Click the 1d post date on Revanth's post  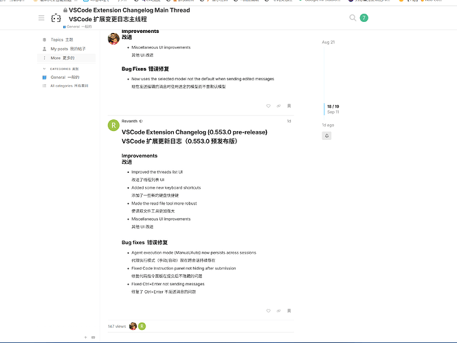tap(289, 121)
